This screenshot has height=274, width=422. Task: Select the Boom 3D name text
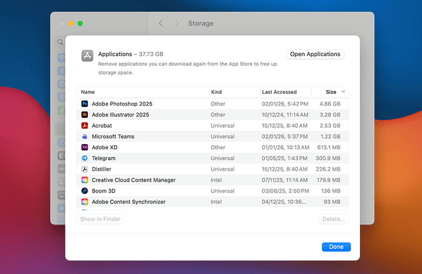pos(104,191)
